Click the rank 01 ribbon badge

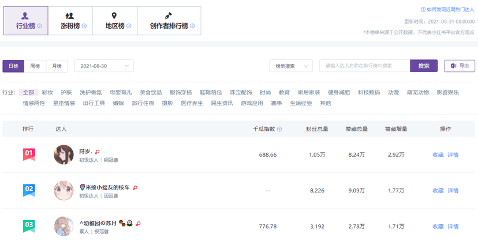tap(28, 154)
